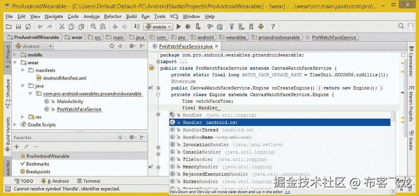Screen dimensions: 419x196
Task: Click the Find magnifier icon
Action: click(x=93, y=27)
